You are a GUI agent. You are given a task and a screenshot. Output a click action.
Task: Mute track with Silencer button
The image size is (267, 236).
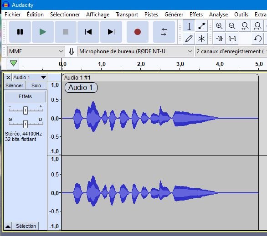15,85
